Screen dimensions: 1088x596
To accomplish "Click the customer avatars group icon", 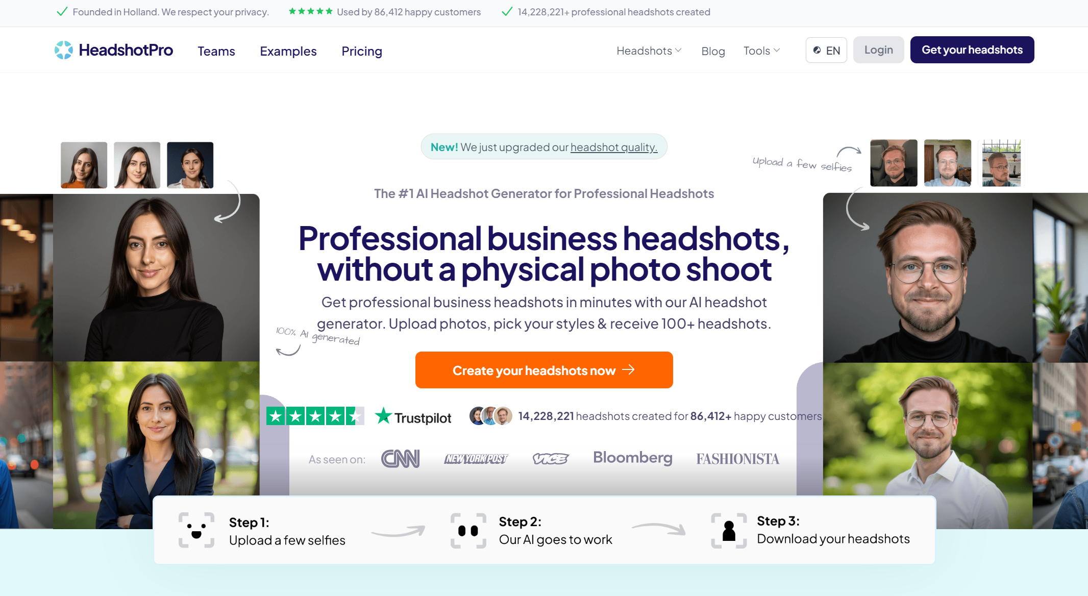I will [x=490, y=416].
